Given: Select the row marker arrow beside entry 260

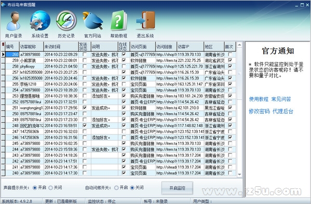Looking at the screenshot, I should (x=3, y=55).
